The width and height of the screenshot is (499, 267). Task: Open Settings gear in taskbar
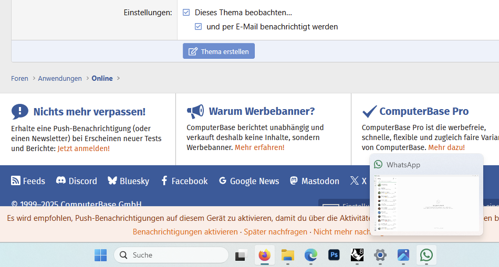(x=380, y=255)
